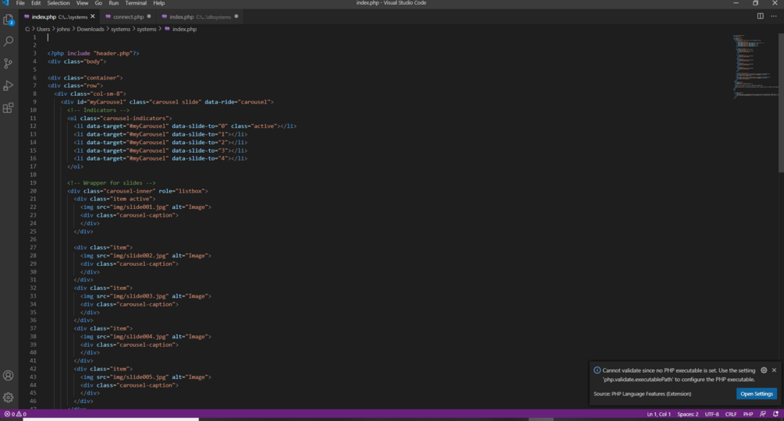Change the PHP language mode
This screenshot has height=421, width=784.
748,414
